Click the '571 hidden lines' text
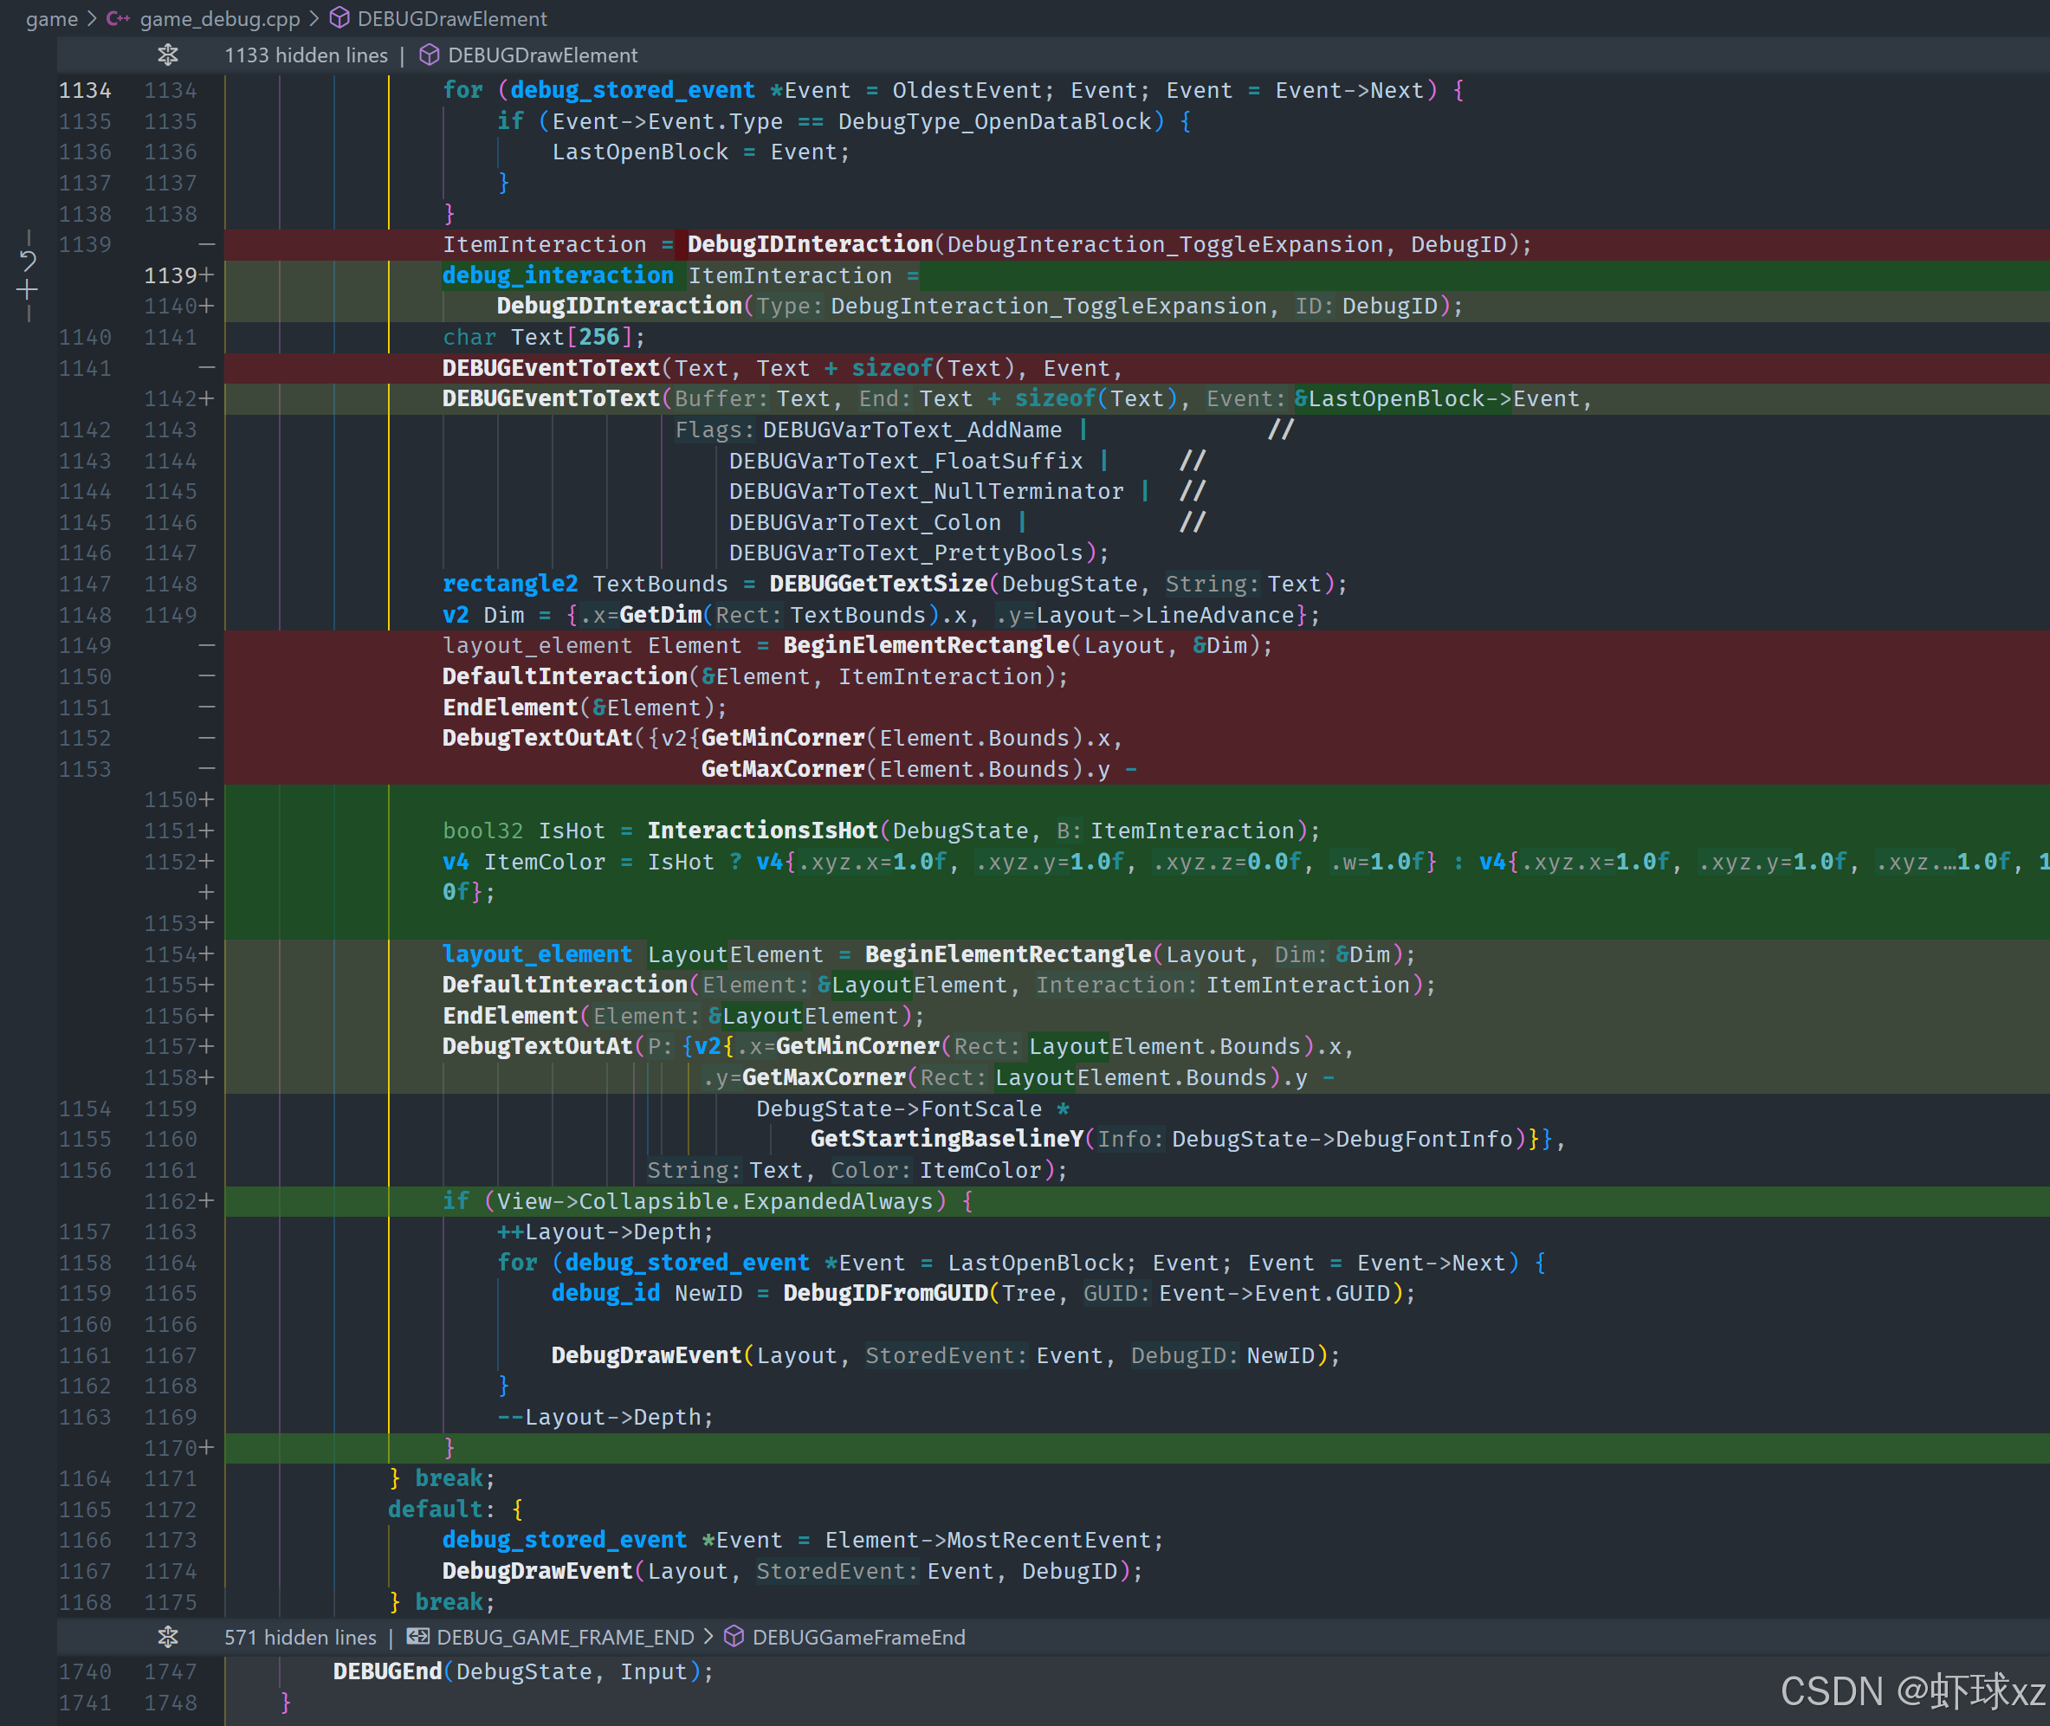The width and height of the screenshot is (2050, 1726). [301, 1636]
